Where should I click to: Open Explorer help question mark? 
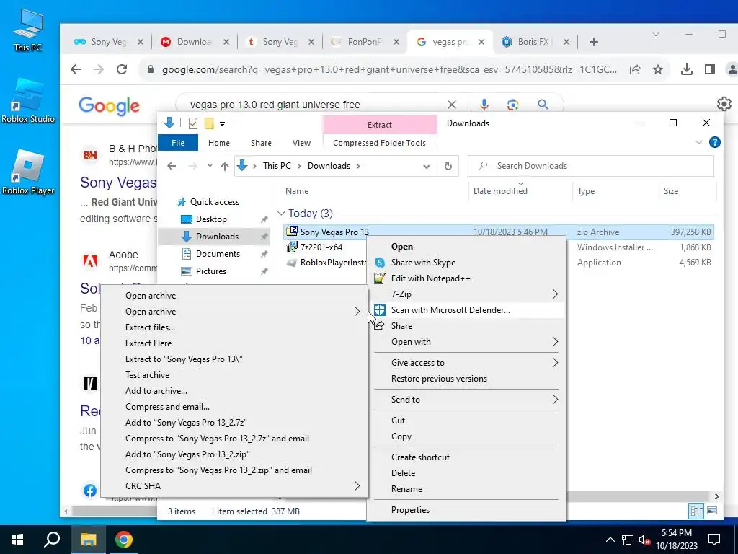pyautogui.click(x=714, y=142)
